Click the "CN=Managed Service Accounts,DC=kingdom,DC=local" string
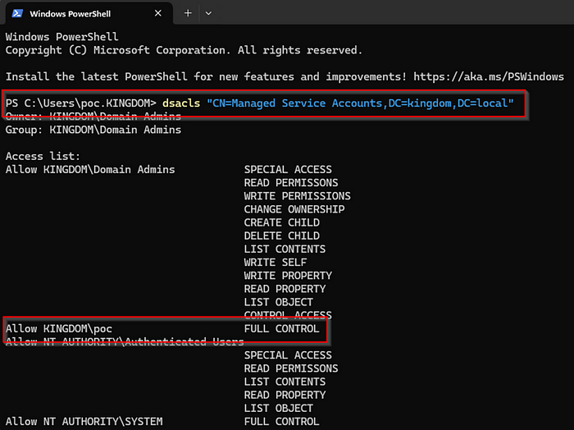Screen dimensions: 574x430 click(360, 103)
